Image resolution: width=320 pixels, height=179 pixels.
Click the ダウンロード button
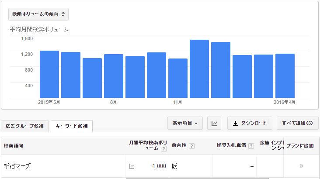click(x=250, y=123)
